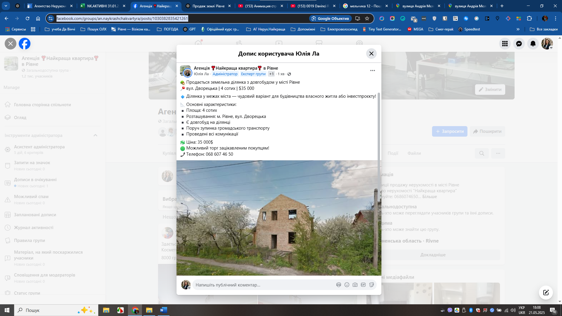The width and height of the screenshot is (562, 316).
Task: Collapse Інструменти адміністратора section
Action: [x=95, y=135]
